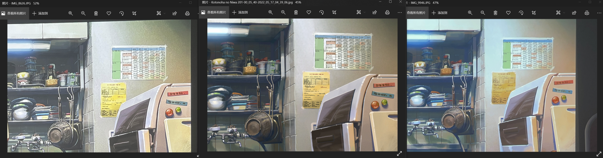603x158 pixels.
Task: Open three-dot more menu in Kotonoha no Niwa window
Action: click(399, 13)
